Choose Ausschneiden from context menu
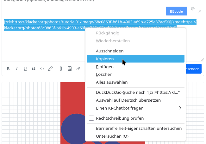This screenshot has width=206, height=144. pyautogui.click(x=135, y=51)
